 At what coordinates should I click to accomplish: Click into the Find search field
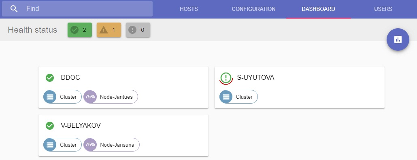[77, 9]
